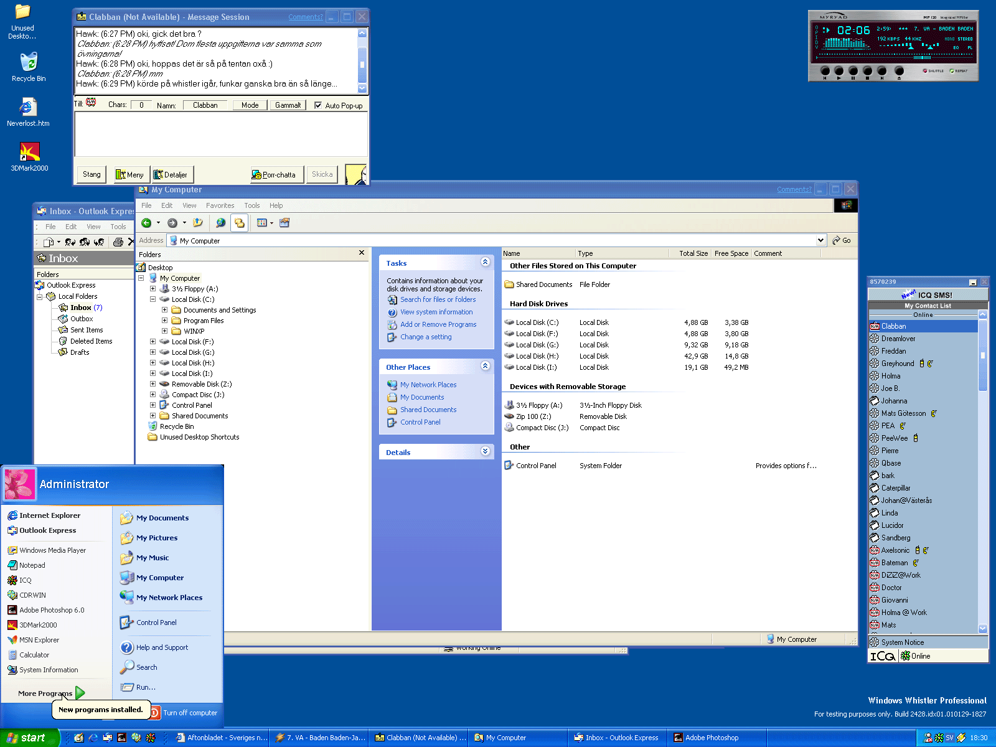Expand the Details panel chevron

pos(485,451)
